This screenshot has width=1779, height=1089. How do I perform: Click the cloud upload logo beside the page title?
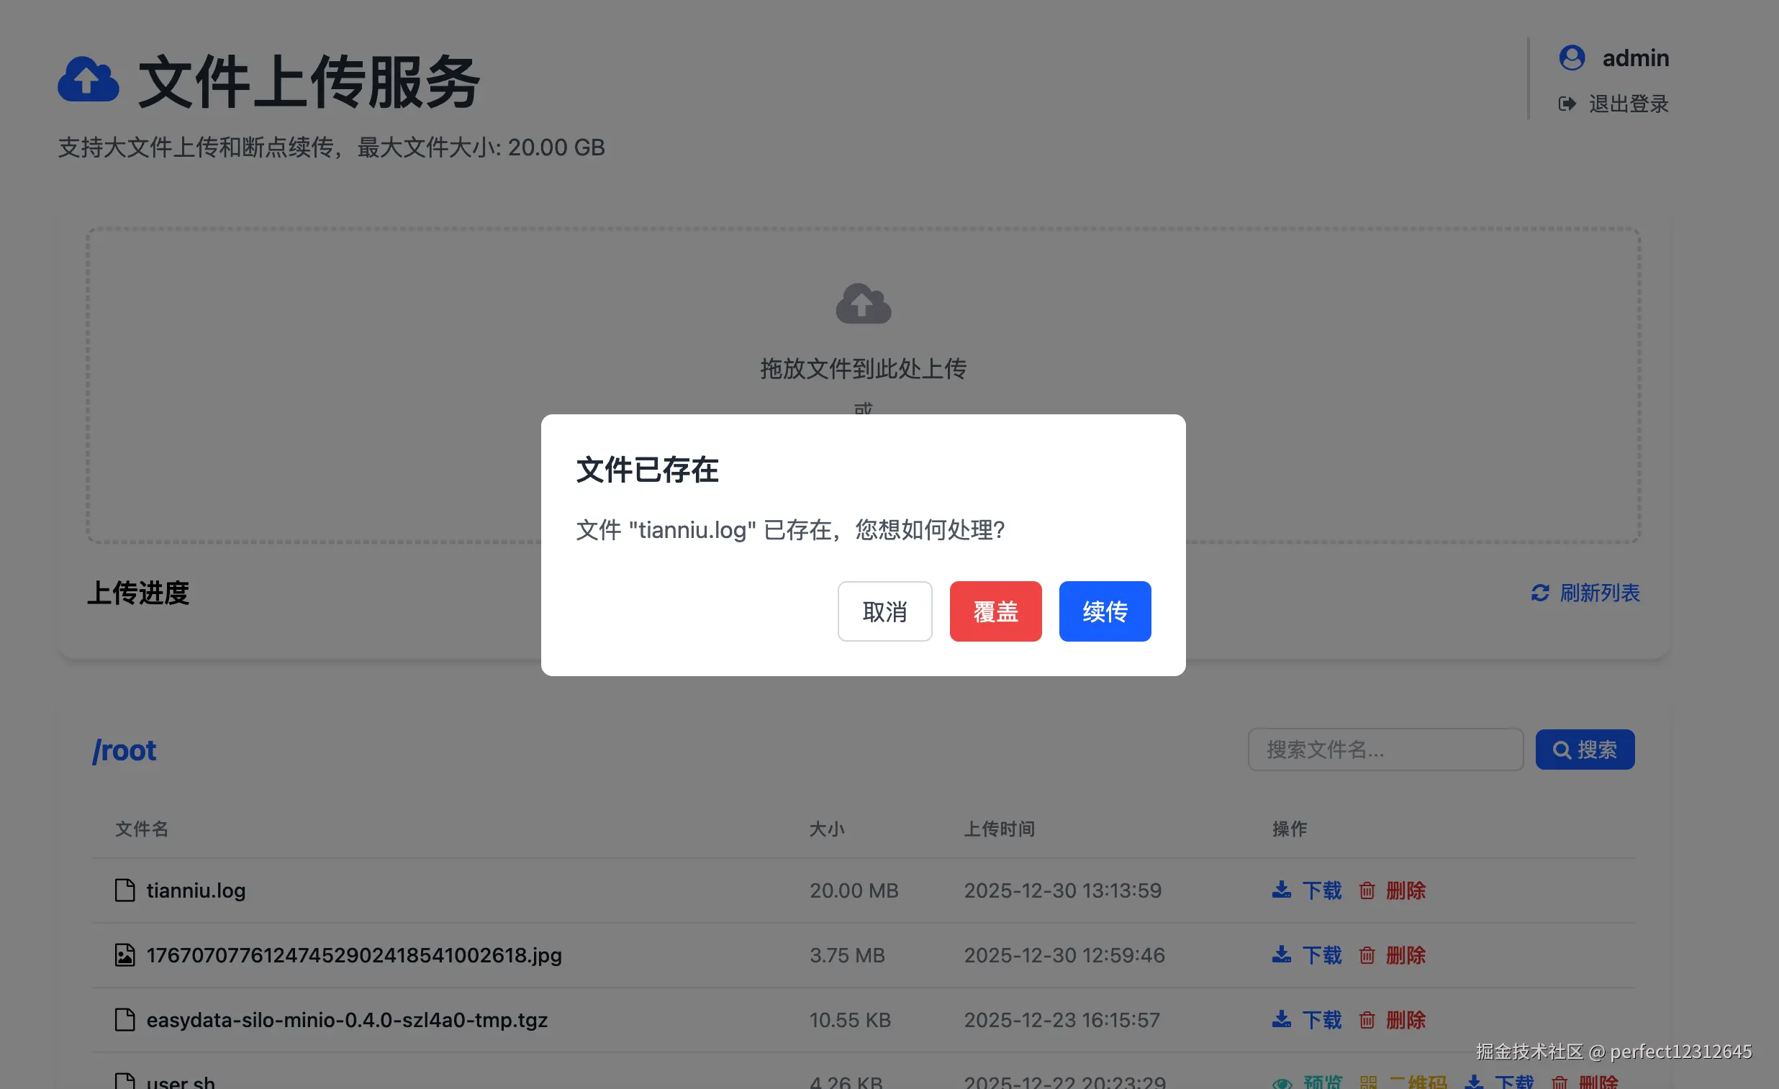coord(88,79)
